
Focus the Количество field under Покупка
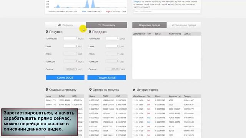(71, 38)
